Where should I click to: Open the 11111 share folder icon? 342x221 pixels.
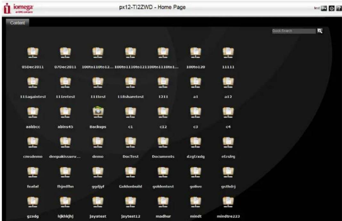click(x=228, y=53)
